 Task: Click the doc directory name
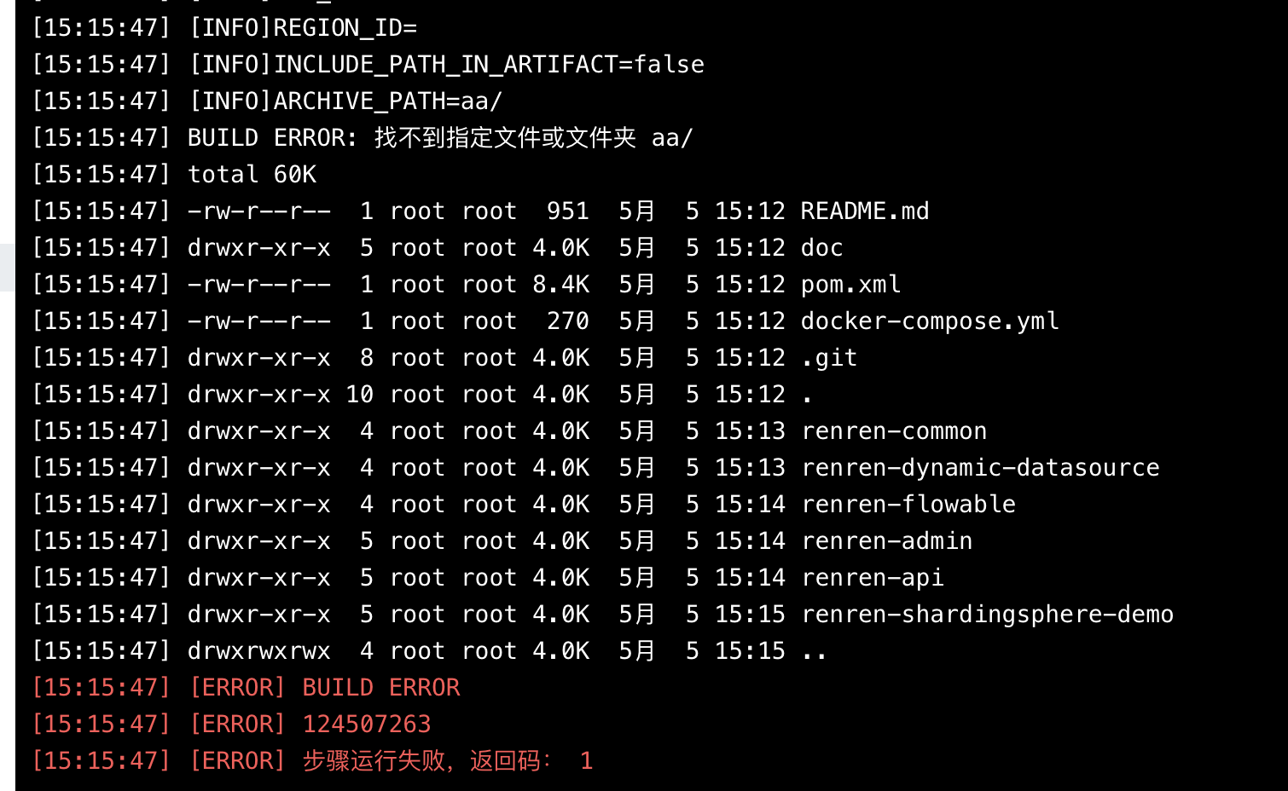pyautogui.click(x=822, y=247)
